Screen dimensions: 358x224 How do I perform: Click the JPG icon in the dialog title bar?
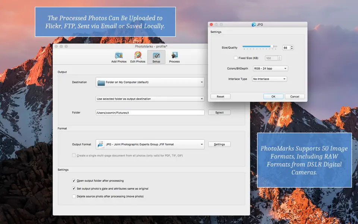253,24
